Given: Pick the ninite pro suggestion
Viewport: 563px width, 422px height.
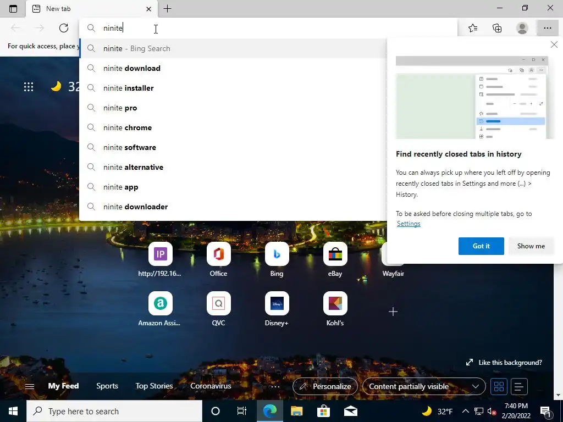Looking at the screenshot, I should click(x=233, y=108).
